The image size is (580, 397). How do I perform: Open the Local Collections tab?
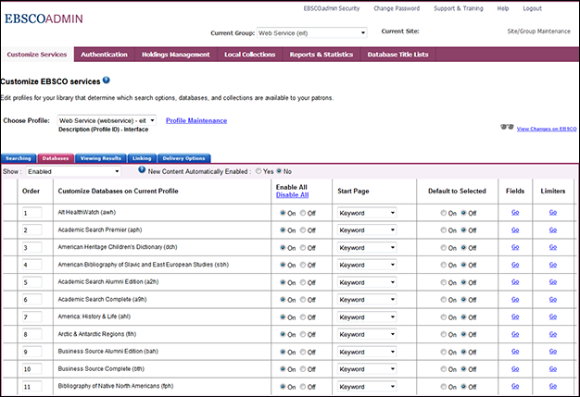[x=249, y=55]
